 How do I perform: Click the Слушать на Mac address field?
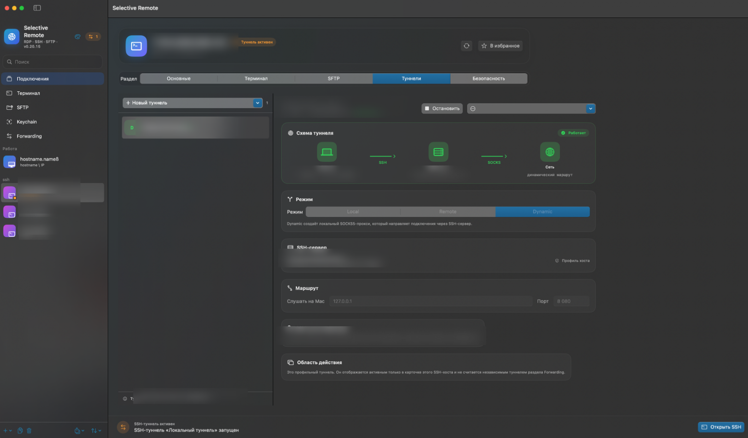tap(431, 301)
